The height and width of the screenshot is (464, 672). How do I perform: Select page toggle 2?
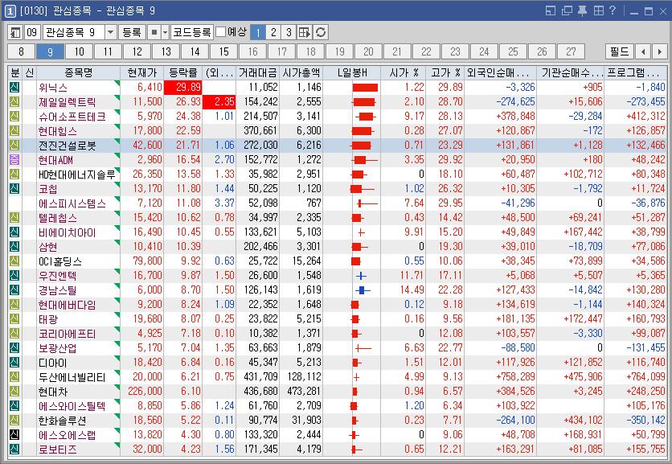tap(273, 32)
